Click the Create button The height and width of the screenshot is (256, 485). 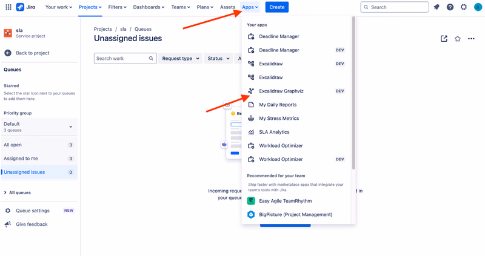pyautogui.click(x=277, y=7)
